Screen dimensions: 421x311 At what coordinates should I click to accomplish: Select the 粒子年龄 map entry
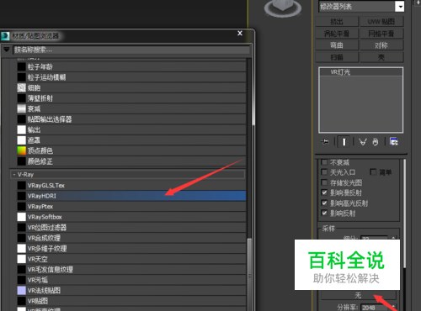[131, 66]
